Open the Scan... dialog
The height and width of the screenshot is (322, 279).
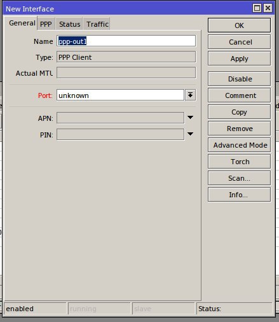pyautogui.click(x=239, y=178)
